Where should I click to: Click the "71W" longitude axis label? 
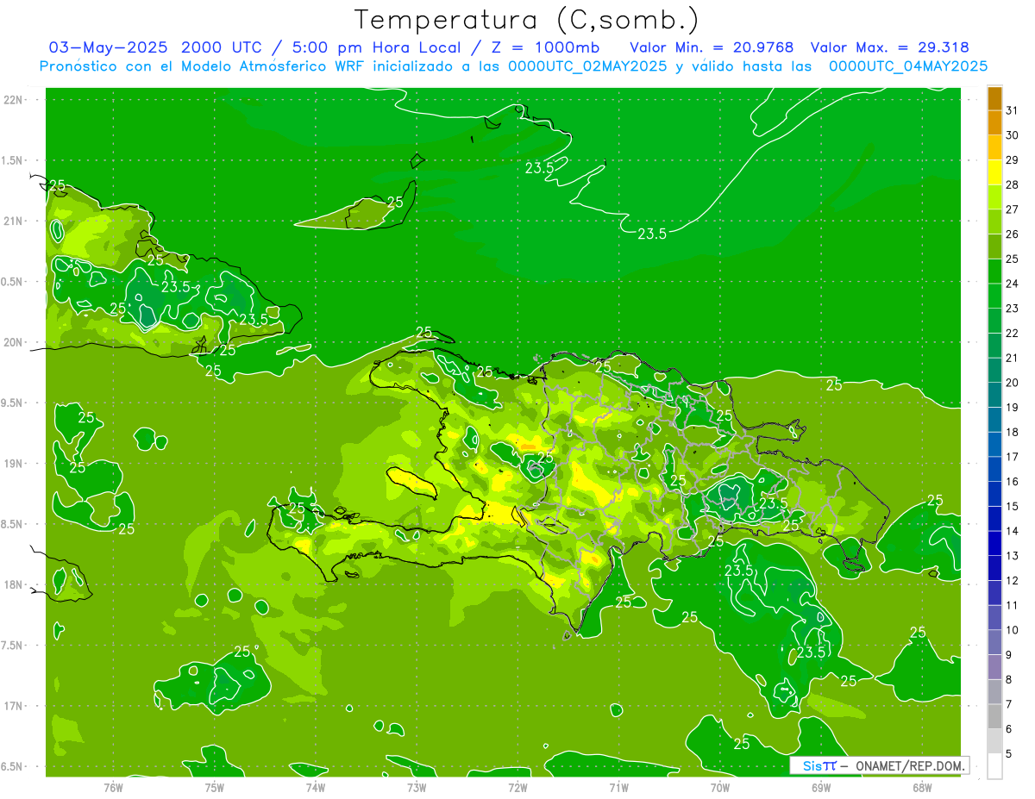click(618, 787)
